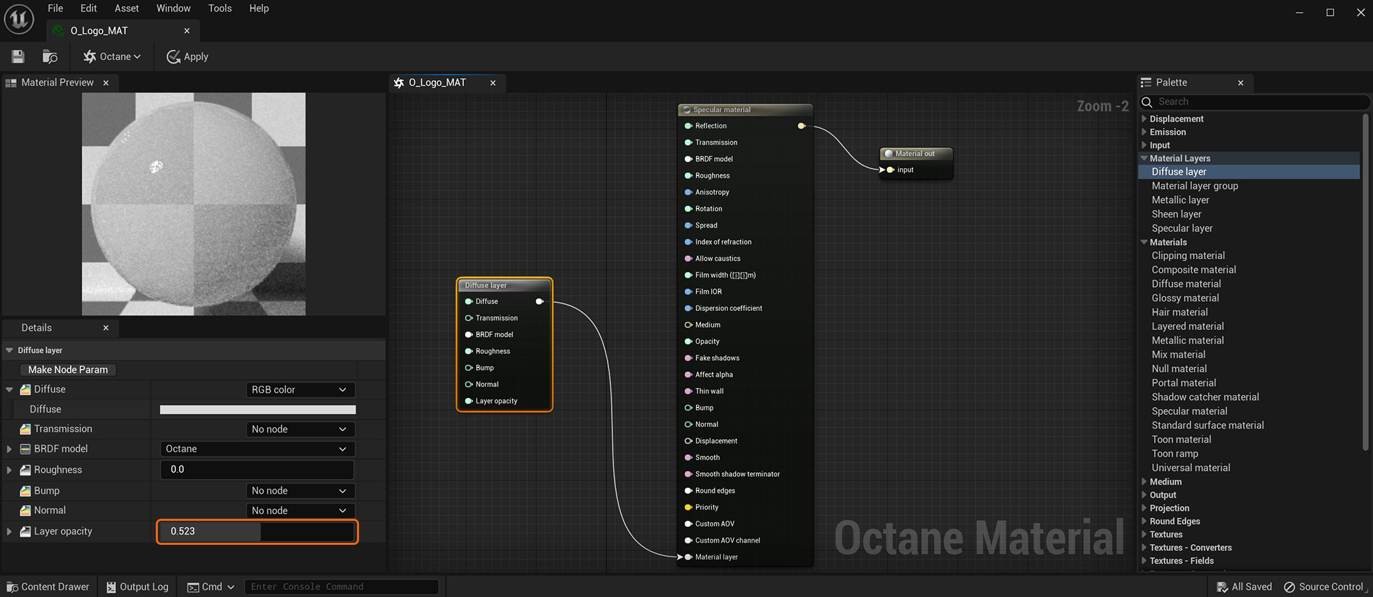Click the Material layer input pin
Viewport: 1373px width, 597px height.
coord(687,557)
